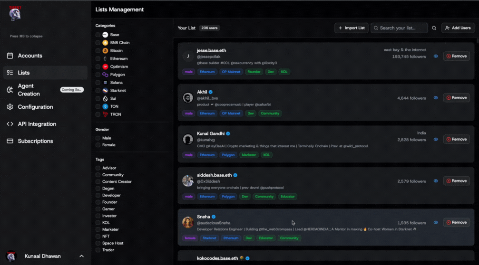Enable the Ethereum category checkbox

[98, 58]
